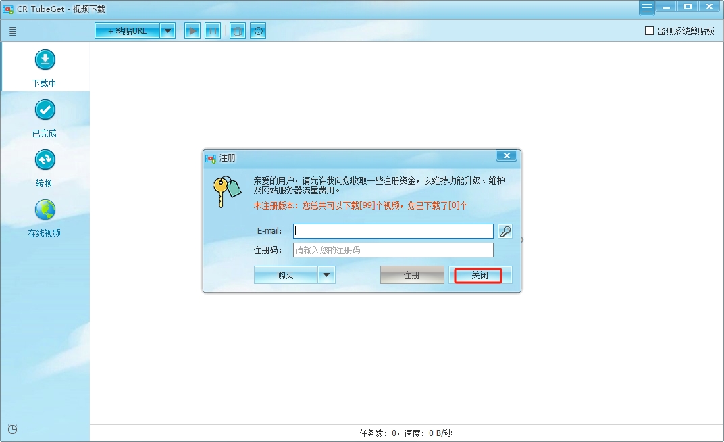Pause downloads with the pause toolbar icon
This screenshot has height=442, width=724.
(x=212, y=31)
